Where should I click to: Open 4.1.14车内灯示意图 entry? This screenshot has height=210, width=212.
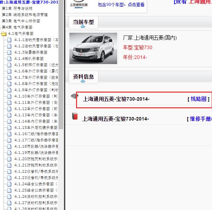[36, 121]
